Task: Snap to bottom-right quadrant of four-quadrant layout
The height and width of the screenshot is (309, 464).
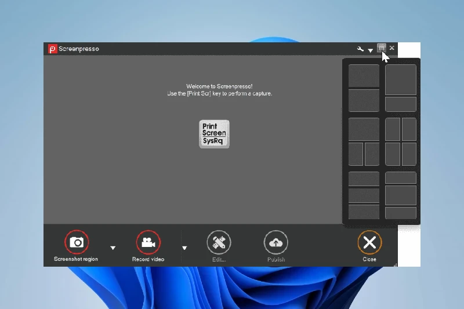Action: click(x=409, y=154)
